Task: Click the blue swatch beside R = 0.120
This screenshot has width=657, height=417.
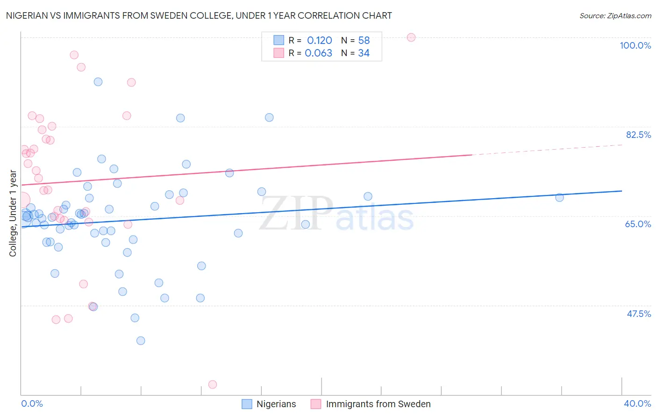Action: point(279,40)
